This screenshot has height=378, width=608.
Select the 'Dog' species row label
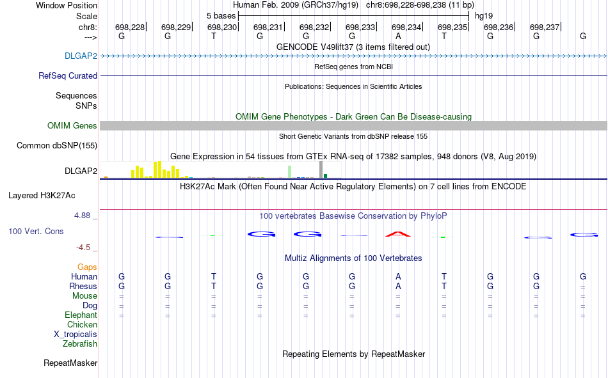[90, 306]
